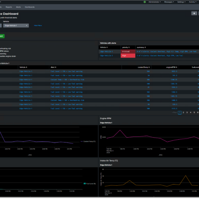This screenshot has height=199, width=199.
Task: Open Edge-Vehicle-1 in Vehicles with alerts
Action: (x=106, y=51)
